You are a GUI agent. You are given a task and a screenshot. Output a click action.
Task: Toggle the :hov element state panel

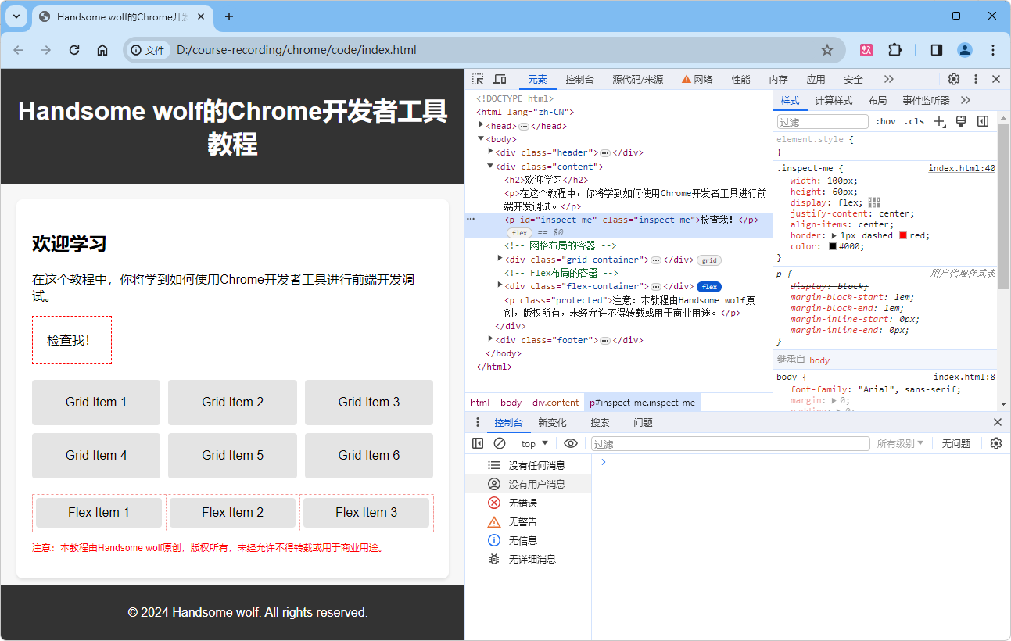[x=885, y=121]
